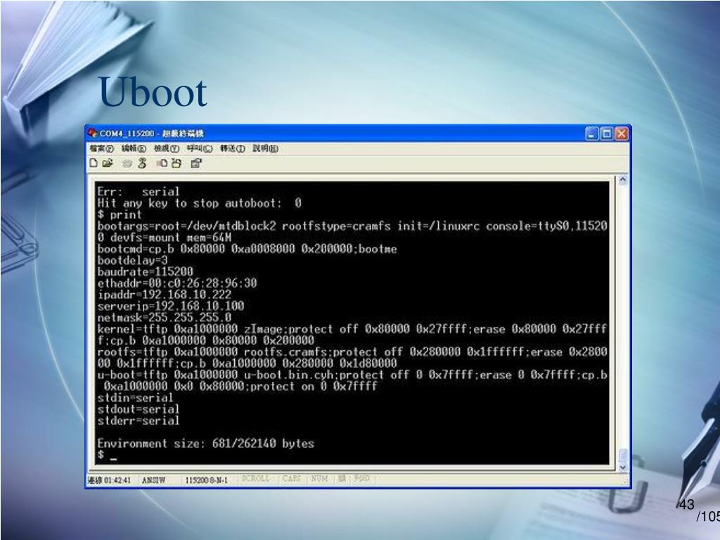The image size is (720, 540).
Task: Click the Disconnect phone toolbar icon
Action: click(142, 163)
